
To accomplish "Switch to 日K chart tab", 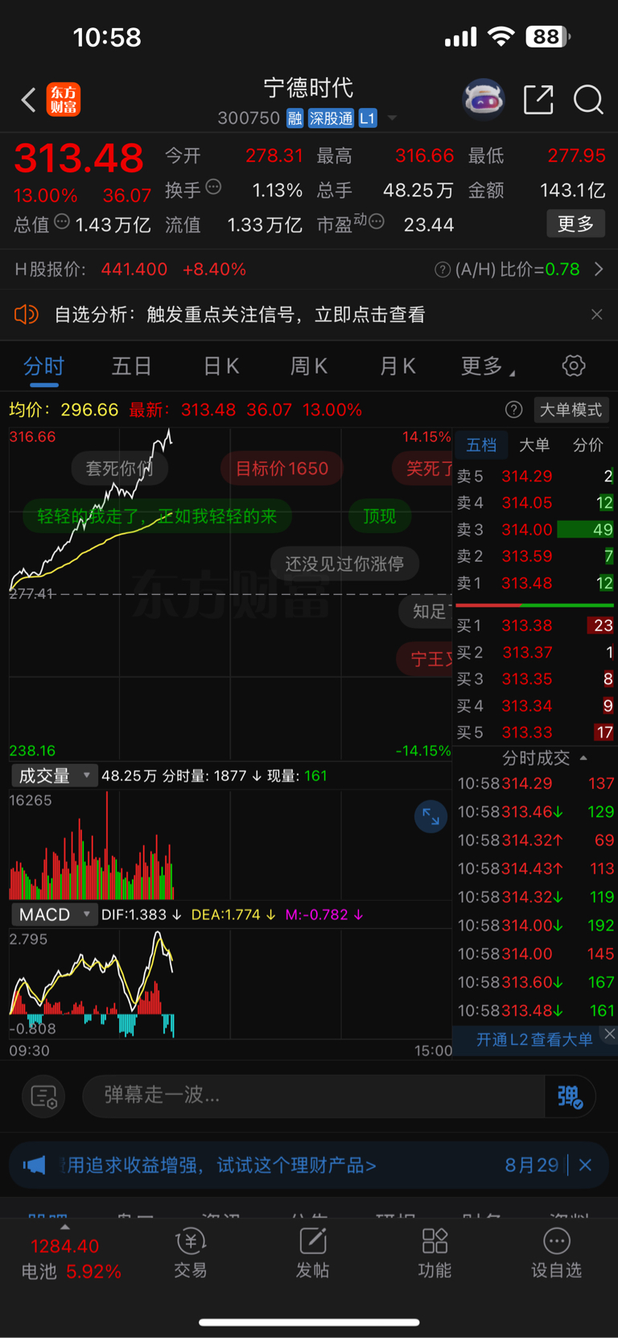I will click(220, 366).
